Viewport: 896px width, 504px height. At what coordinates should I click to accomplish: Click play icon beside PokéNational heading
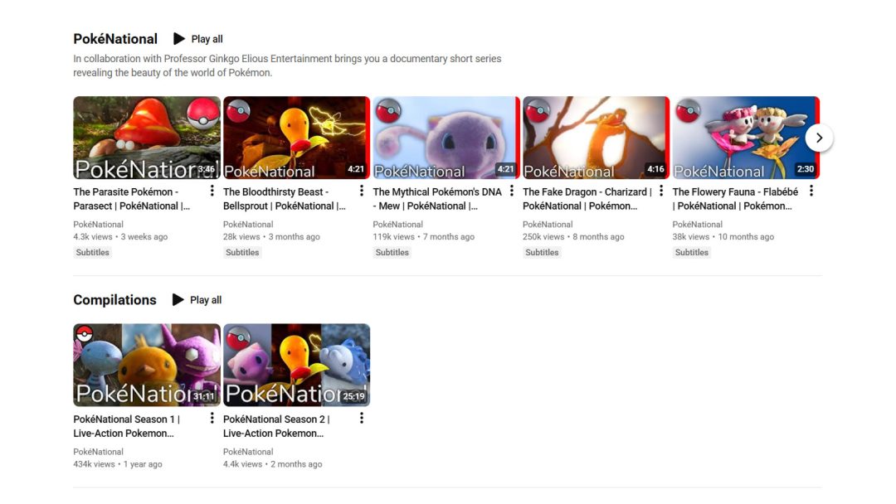(x=179, y=39)
